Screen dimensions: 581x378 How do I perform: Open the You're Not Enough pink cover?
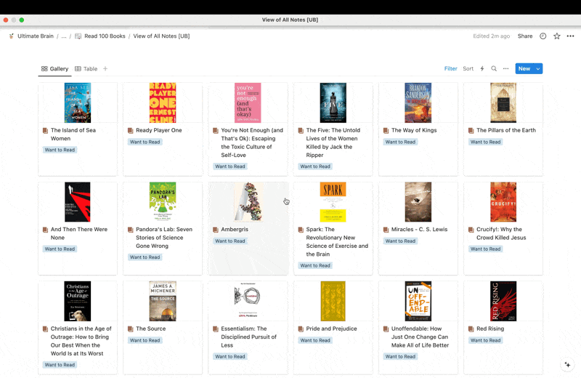coord(248,102)
